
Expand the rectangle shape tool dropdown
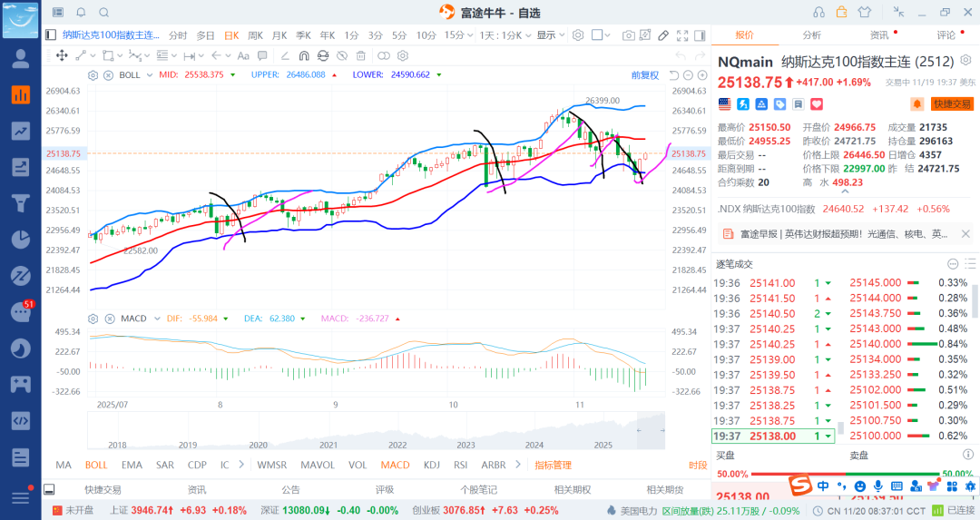120,56
